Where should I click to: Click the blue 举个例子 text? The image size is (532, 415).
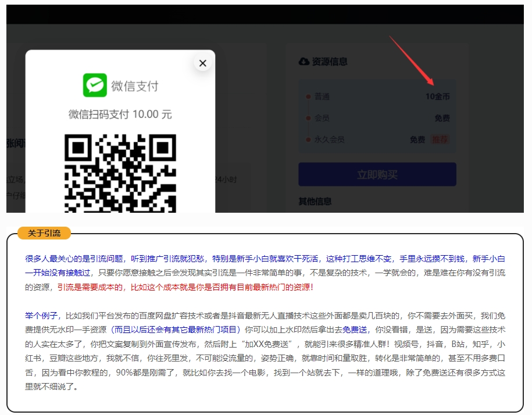pos(42,316)
